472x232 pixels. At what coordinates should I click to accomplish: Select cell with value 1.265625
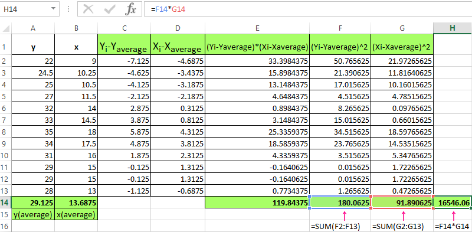[x=340, y=191]
